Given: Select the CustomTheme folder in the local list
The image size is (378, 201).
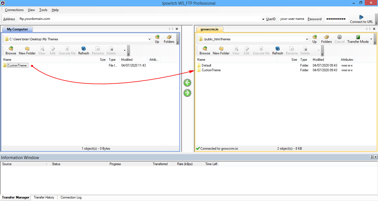Looking at the screenshot, I should (17, 65).
